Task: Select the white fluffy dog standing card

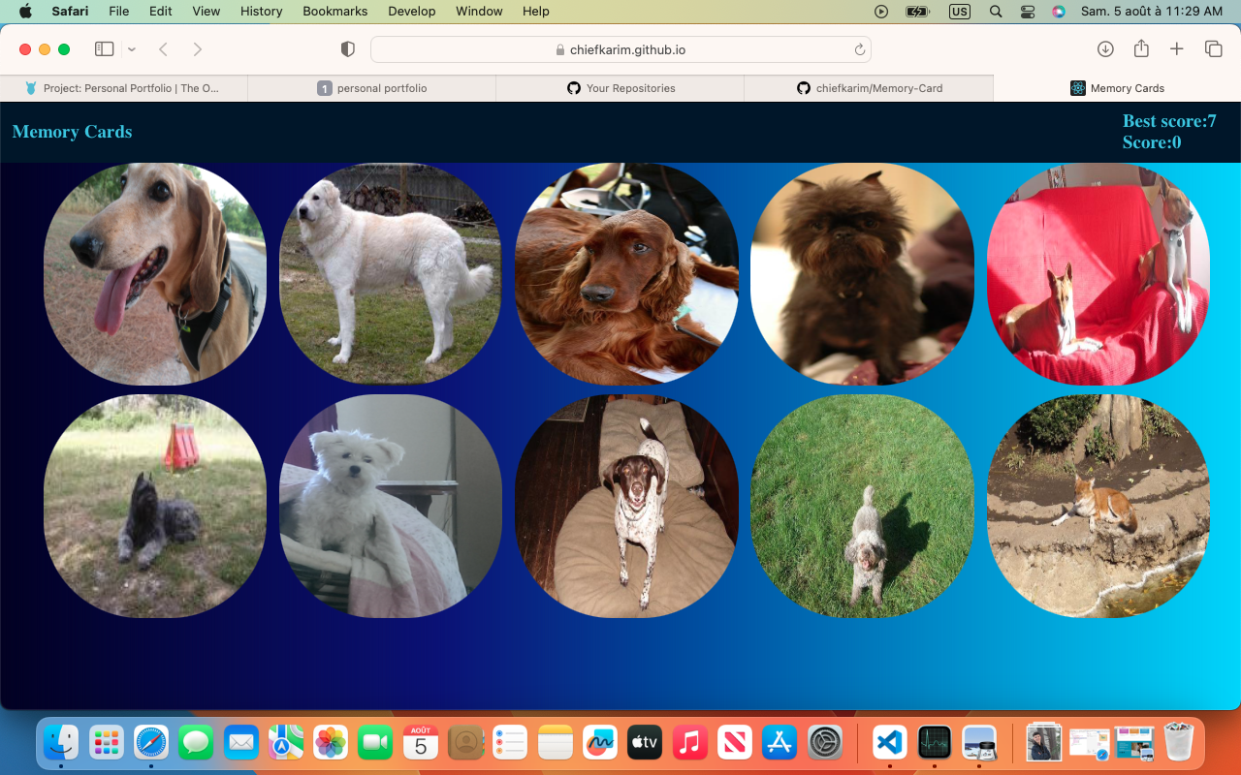Action: tap(390, 274)
